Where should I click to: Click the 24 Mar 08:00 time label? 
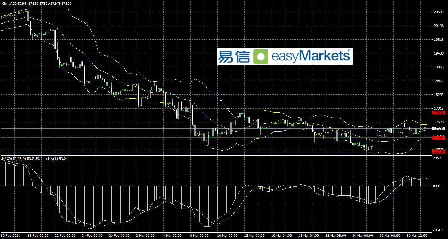(x=363, y=236)
